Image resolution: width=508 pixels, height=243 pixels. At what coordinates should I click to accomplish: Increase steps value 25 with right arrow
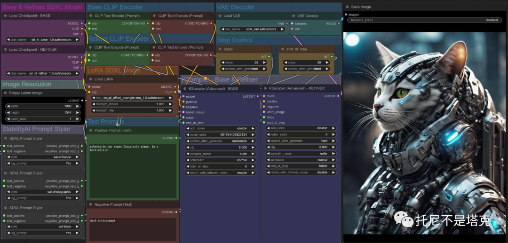[x=264, y=63]
